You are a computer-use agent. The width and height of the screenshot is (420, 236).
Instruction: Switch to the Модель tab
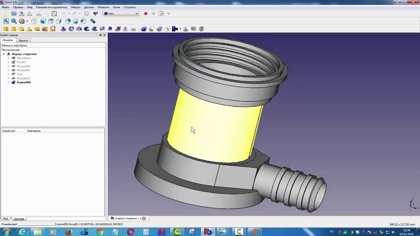point(8,40)
